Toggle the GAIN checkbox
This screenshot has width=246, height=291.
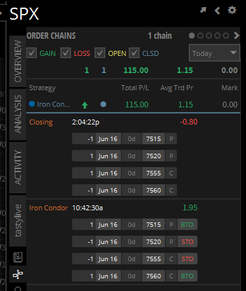click(x=32, y=53)
